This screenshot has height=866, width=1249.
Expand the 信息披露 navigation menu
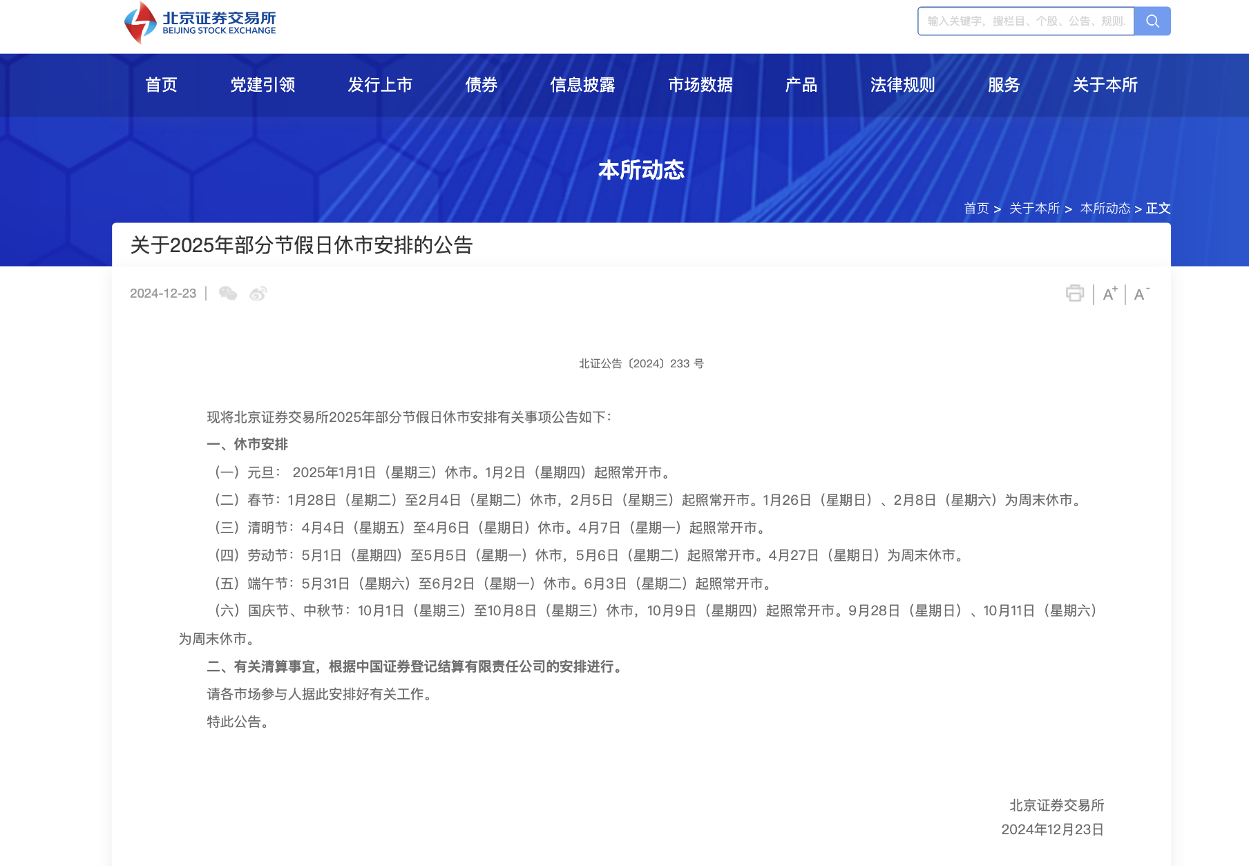coord(582,85)
